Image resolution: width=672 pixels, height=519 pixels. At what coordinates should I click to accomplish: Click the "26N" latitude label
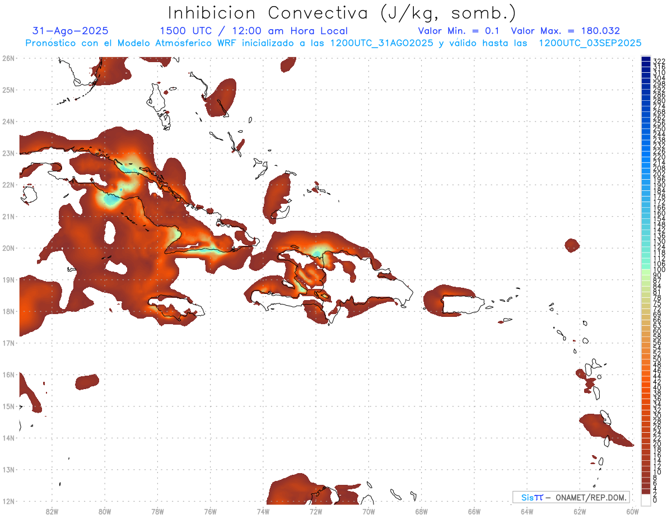(x=8, y=58)
